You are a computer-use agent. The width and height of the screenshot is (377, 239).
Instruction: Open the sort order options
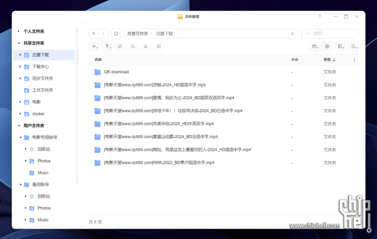pyautogui.click(x=353, y=47)
